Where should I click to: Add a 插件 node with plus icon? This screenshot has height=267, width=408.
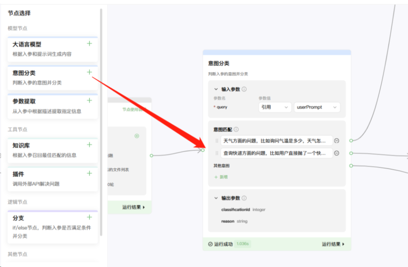pos(90,173)
